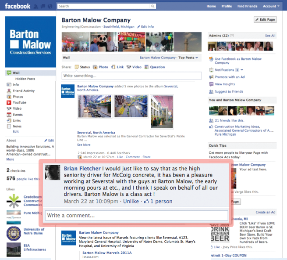Select the Photo share icon
The image size is (287, 260).
point(95,67)
